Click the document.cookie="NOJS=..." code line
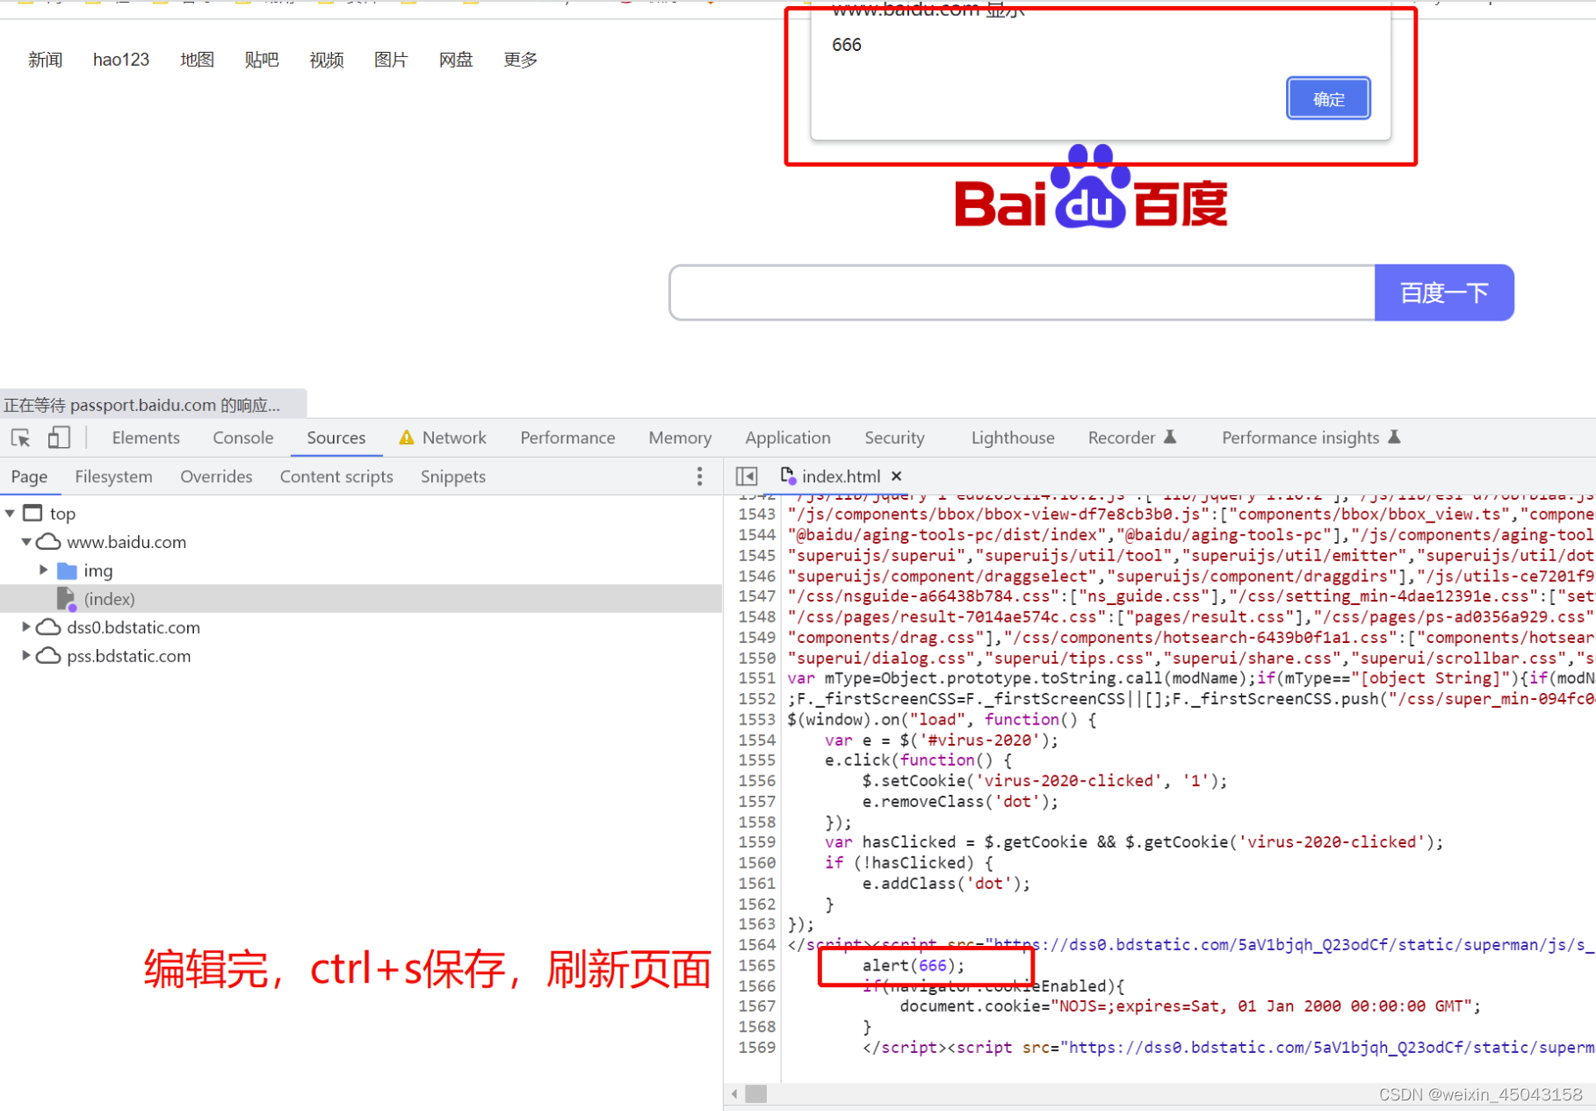The image size is (1596, 1111). coord(1190,1006)
